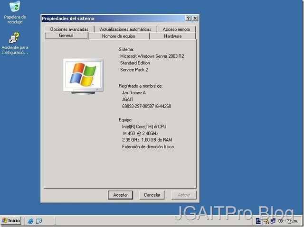The width and height of the screenshot is (304, 227).
Task: Click the Registrado a nombre de: label
Action: (141, 86)
